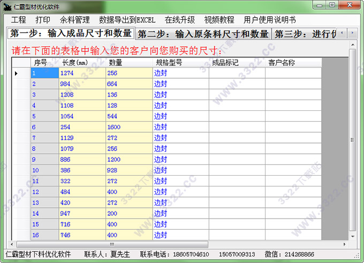This screenshot has width=364, height=263.
Task: Click 边封 spec cell in row 9
Action: pos(180,160)
